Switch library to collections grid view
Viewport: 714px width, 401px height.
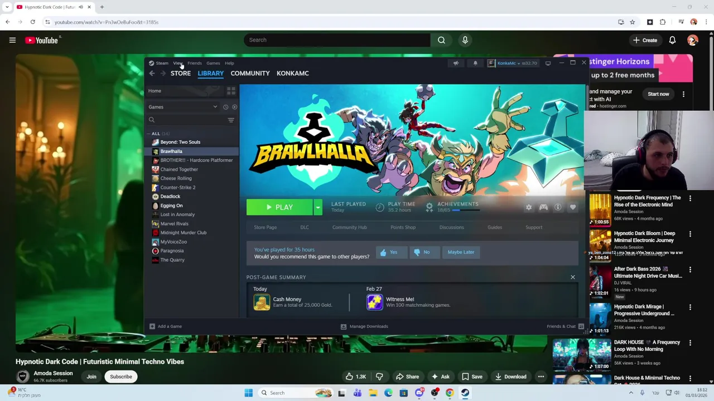pos(231,91)
